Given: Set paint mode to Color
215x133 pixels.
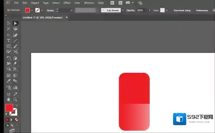Looking at the screenshot, I should tap(7, 120).
